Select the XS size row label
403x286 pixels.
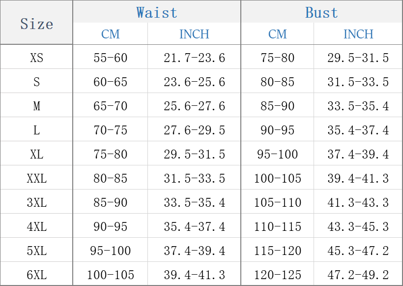pos(36,58)
